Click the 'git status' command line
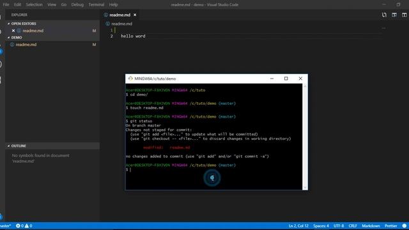 click(139, 121)
